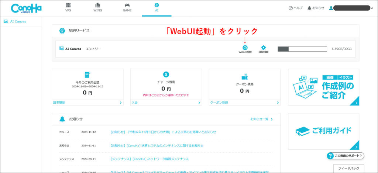Click the AI Canvas エントリー service row
Image resolution: width=378 pixels, height=173 pixels.
tap(205, 49)
